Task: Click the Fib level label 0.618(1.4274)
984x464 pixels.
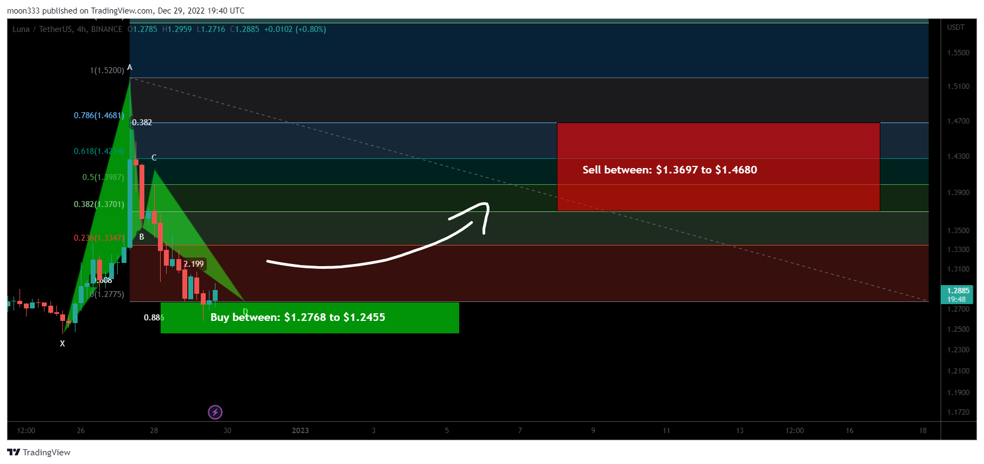Action: pos(99,151)
